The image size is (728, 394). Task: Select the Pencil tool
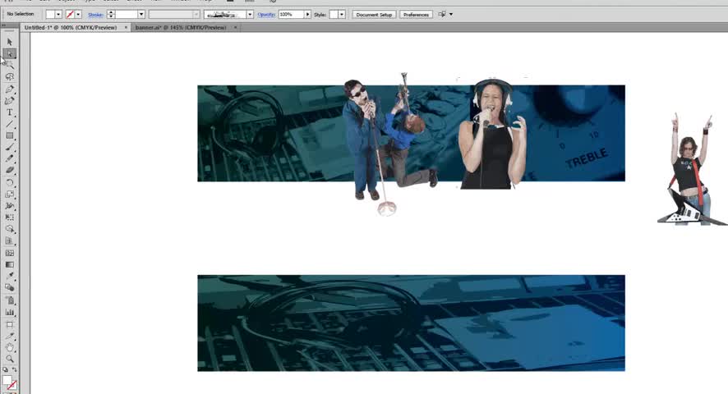10,158
